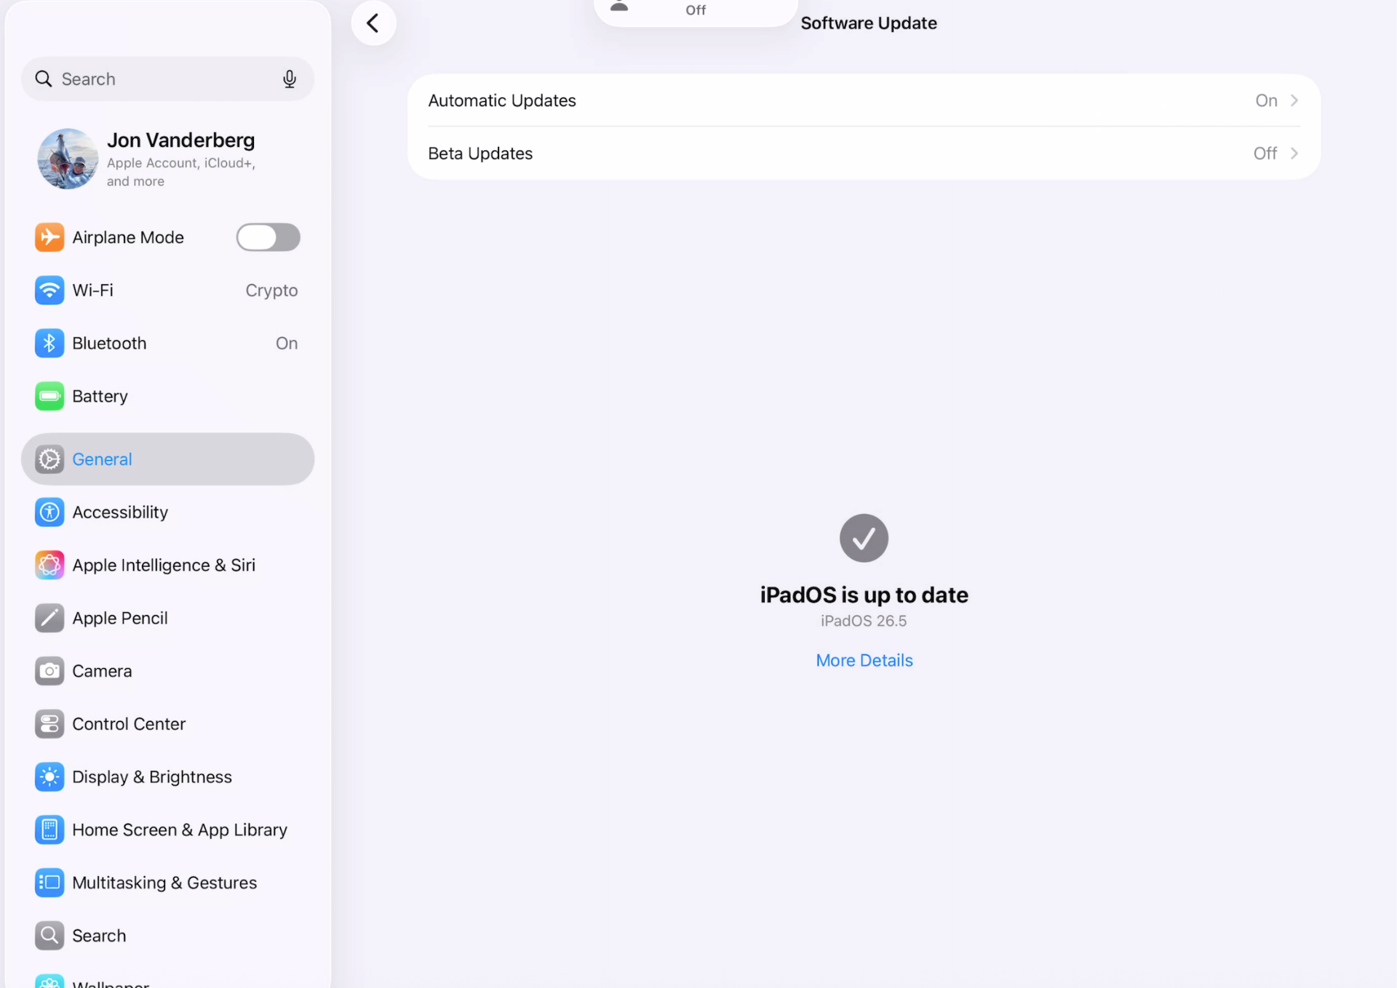Click the iPadOS is up to date heading
1397x988 pixels.
click(864, 595)
